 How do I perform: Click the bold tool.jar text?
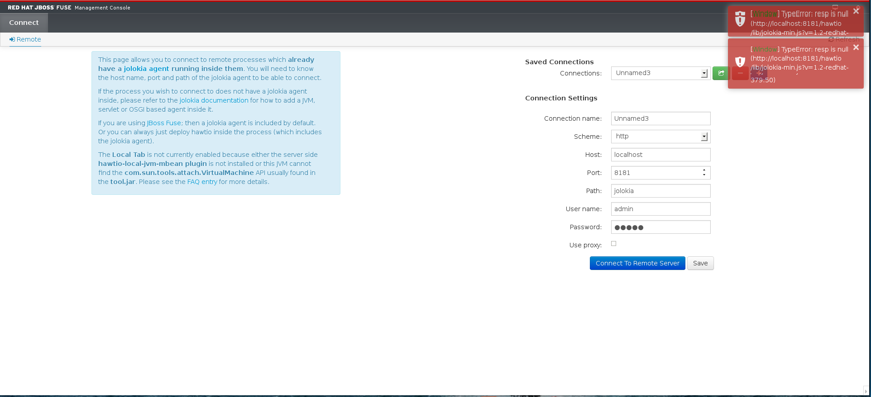pos(123,182)
